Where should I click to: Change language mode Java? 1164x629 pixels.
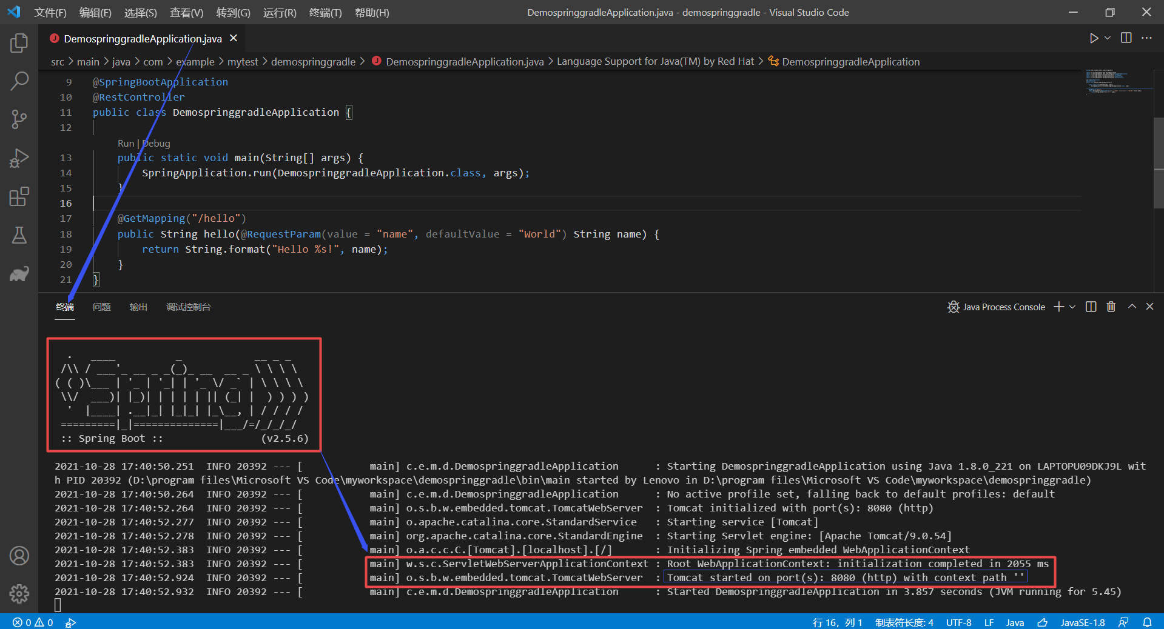point(1015,622)
